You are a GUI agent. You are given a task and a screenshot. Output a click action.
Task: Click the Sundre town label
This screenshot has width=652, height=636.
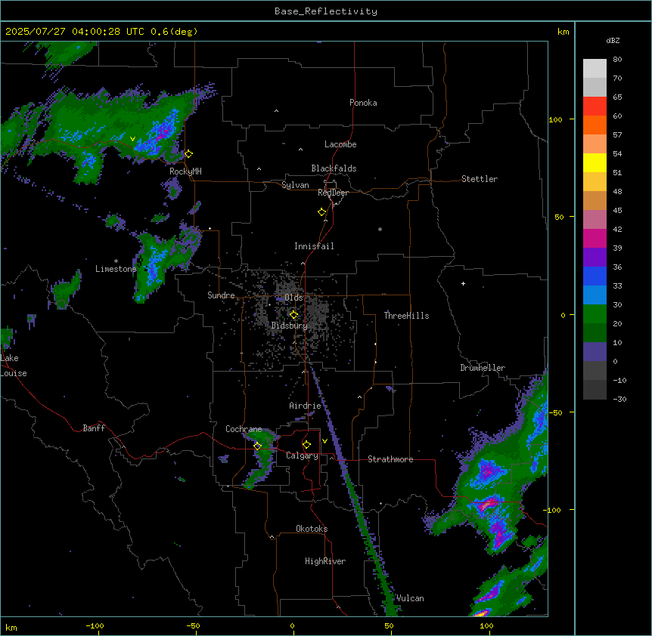coord(221,295)
